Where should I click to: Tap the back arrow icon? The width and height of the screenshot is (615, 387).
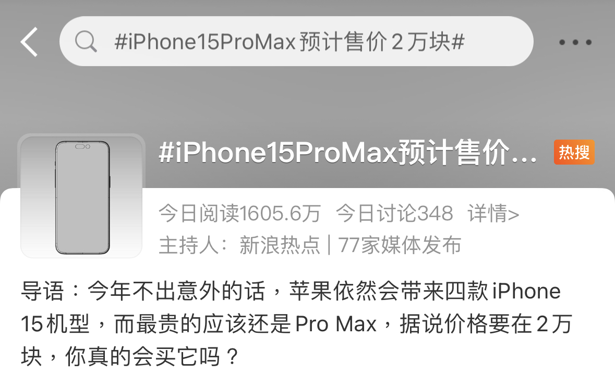pyautogui.click(x=29, y=42)
